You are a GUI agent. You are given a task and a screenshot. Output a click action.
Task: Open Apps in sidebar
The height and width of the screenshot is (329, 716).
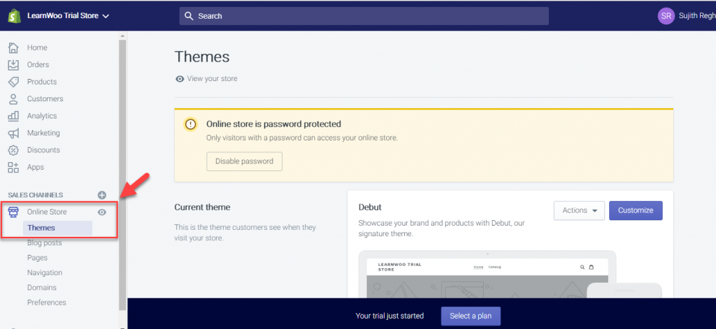pyautogui.click(x=35, y=167)
